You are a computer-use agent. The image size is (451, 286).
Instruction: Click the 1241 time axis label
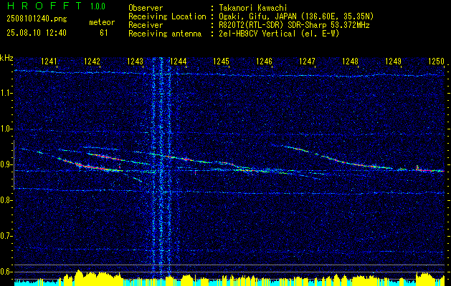49,61
